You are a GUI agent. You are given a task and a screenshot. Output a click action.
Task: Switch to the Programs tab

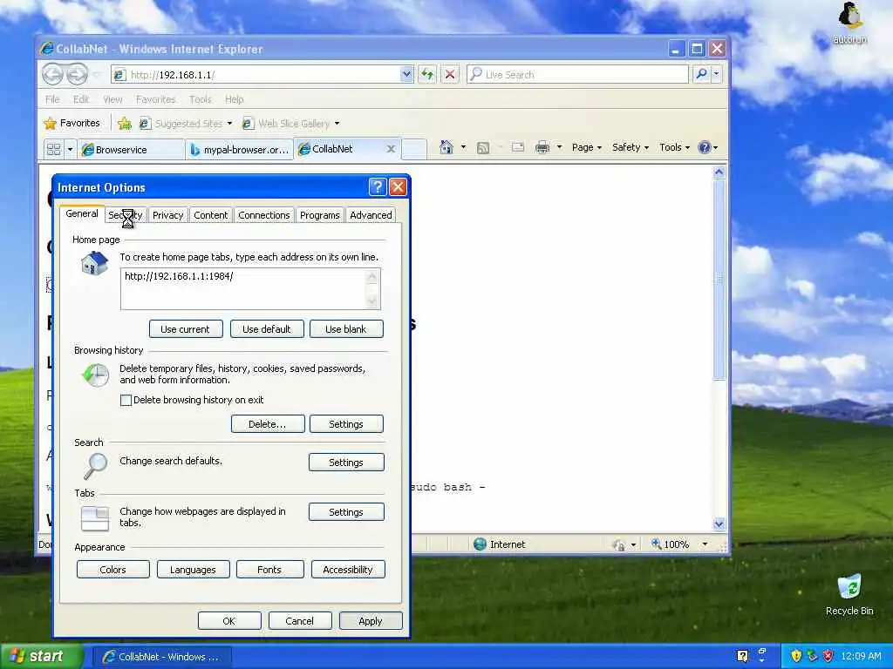click(x=319, y=215)
